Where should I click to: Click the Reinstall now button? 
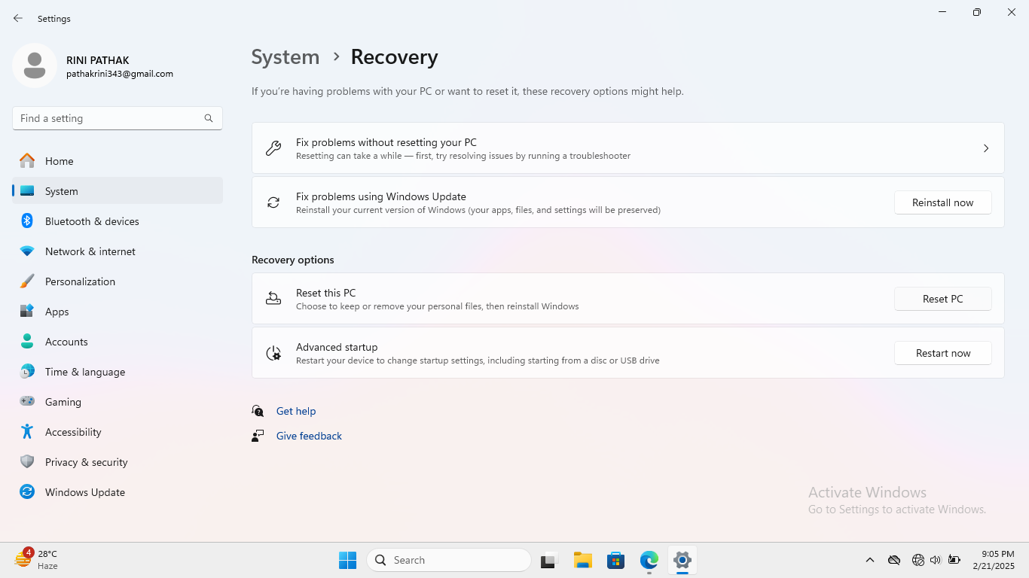point(942,202)
